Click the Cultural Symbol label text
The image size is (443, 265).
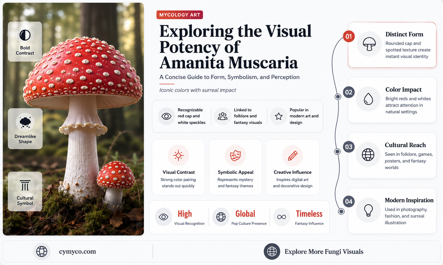pyautogui.click(x=25, y=201)
